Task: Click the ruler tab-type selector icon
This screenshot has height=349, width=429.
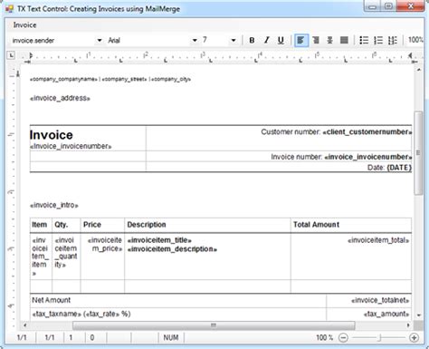Action: (x=11, y=55)
